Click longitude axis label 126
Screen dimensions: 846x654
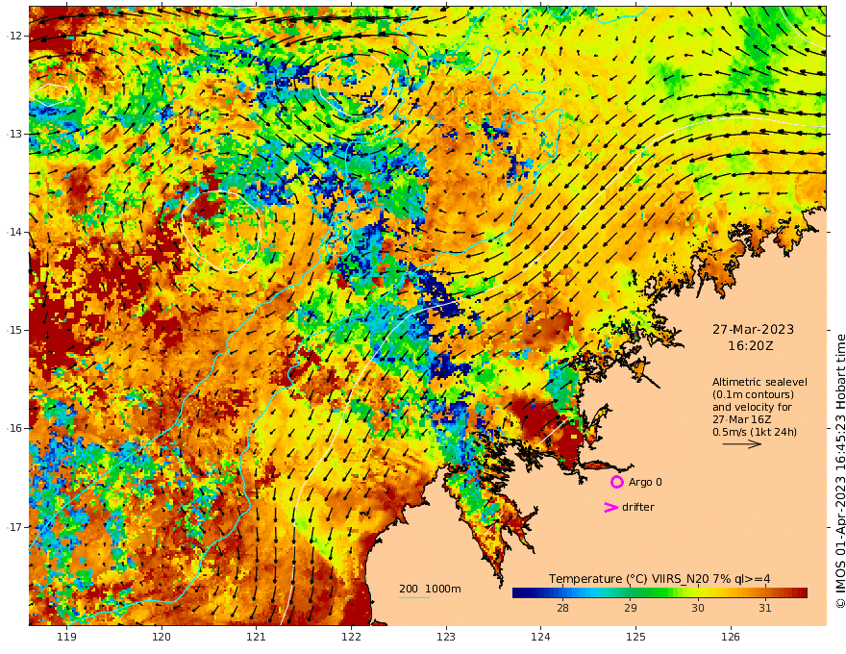tap(731, 637)
